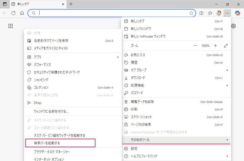
Task: Open 新しい InPrivate ウィンドウ
Action: (x=148, y=37)
